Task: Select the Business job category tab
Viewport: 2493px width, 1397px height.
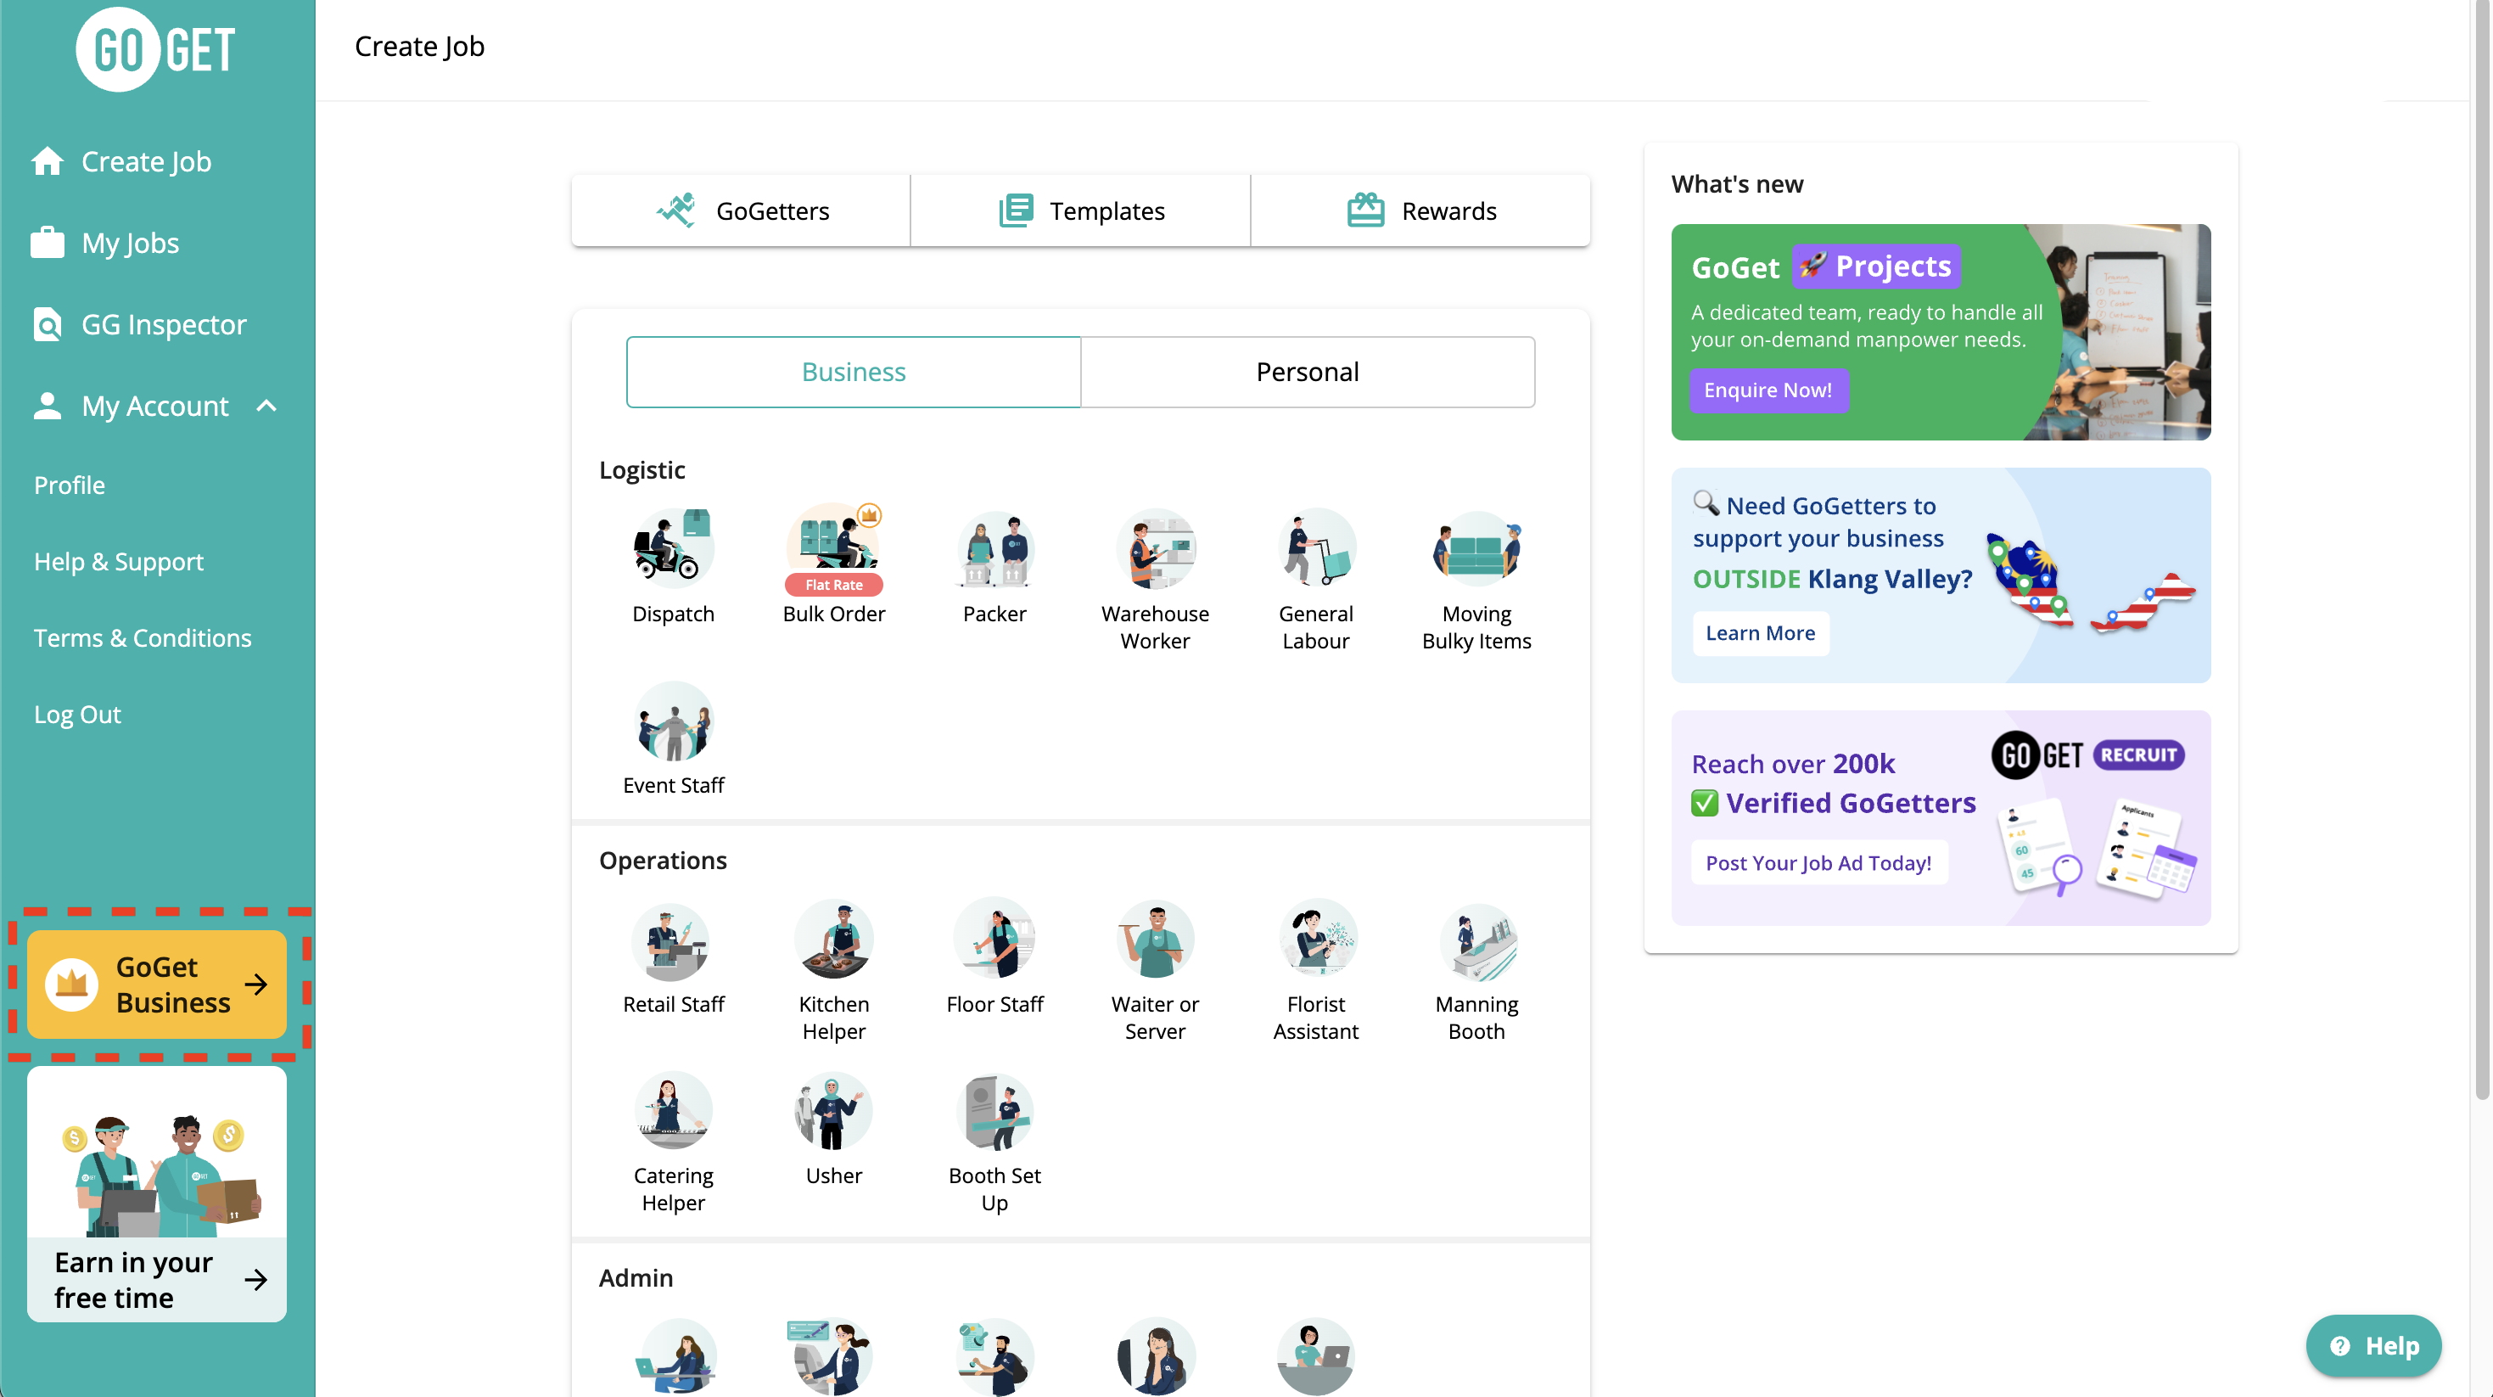Action: click(x=854, y=372)
